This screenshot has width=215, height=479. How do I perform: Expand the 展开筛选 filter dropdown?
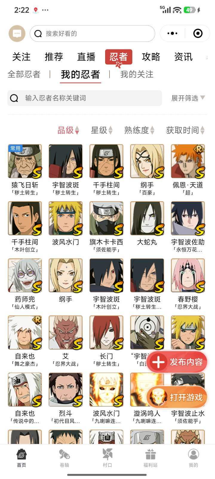[188, 98]
